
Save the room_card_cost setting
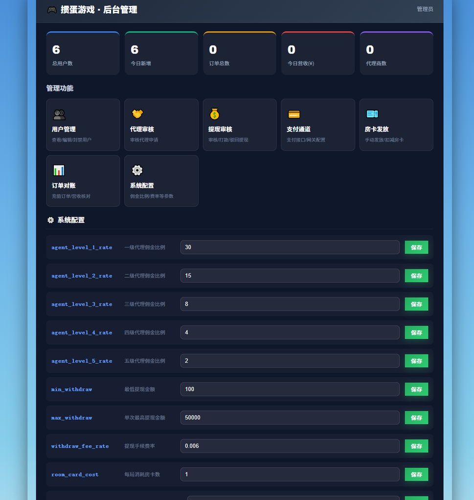tap(416, 475)
